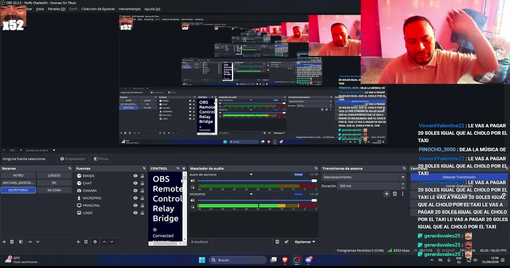The width and height of the screenshot is (510, 268).
Task: Open the Filtros button above the docks
Action: (101, 159)
